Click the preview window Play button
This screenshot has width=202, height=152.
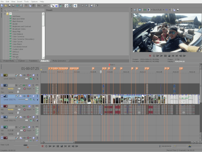tap(161, 56)
